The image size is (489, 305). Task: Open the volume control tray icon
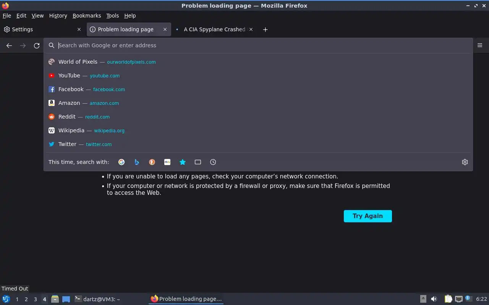[434, 299]
